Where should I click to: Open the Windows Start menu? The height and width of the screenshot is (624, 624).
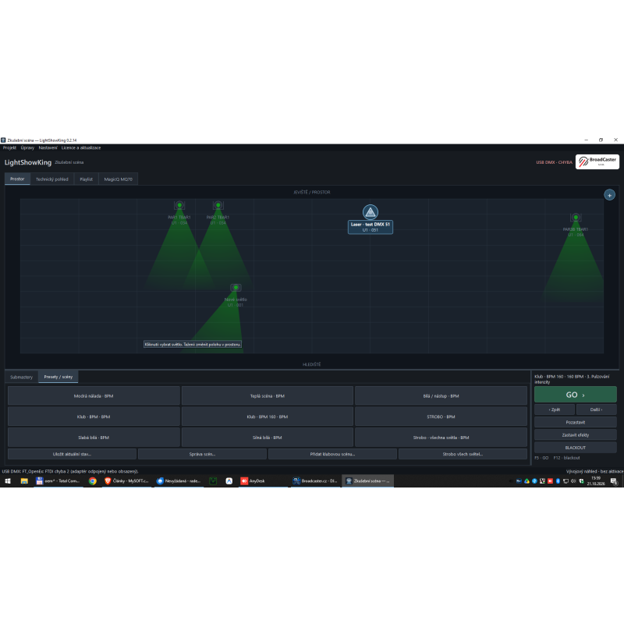pyautogui.click(x=8, y=481)
